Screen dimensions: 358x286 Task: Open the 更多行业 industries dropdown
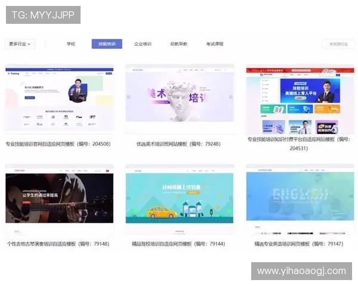pyautogui.click(x=20, y=43)
